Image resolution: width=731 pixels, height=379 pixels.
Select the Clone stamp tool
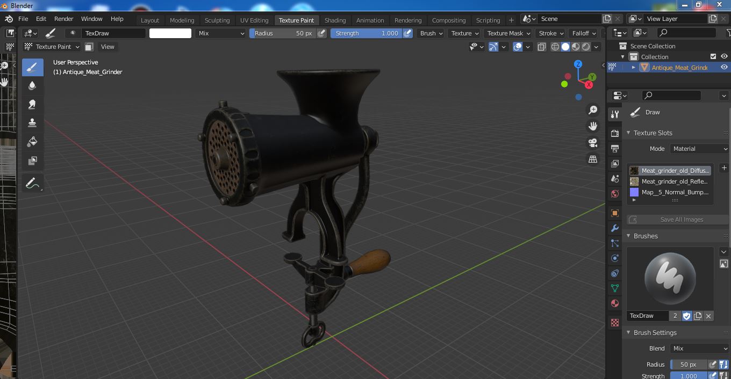[x=32, y=123]
